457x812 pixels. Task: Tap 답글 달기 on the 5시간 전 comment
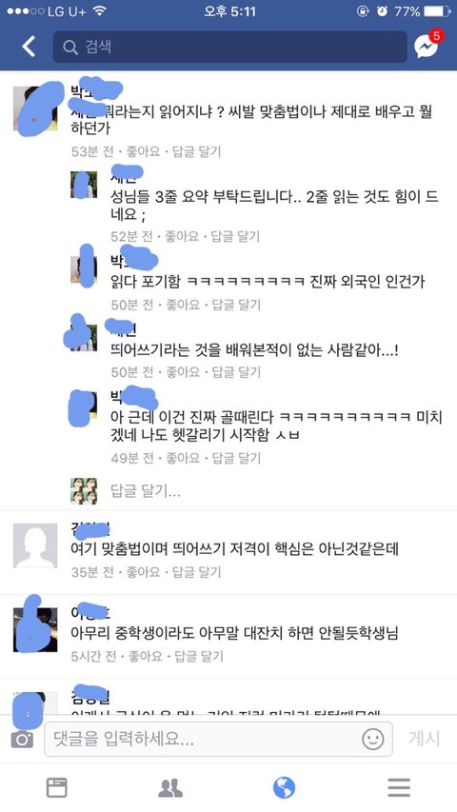click(x=198, y=657)
